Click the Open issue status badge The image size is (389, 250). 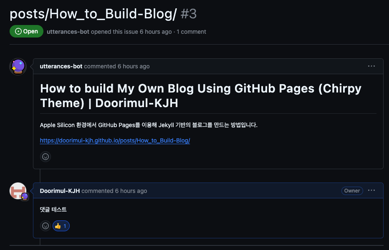pyautogui.click(x=26, y=31)
